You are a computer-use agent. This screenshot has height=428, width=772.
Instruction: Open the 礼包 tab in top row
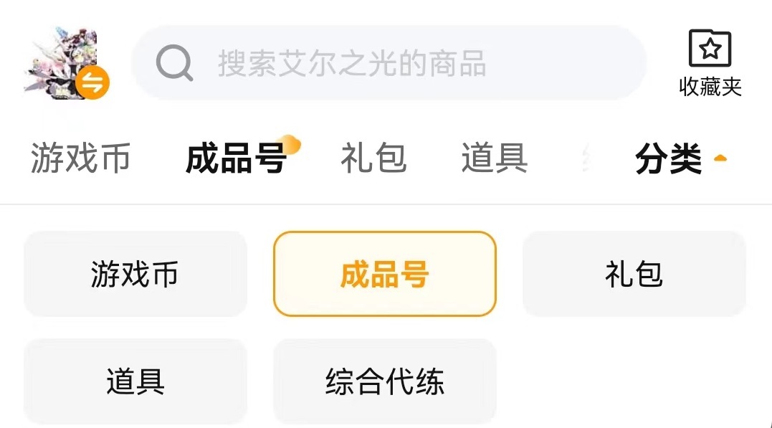click(373, 158)
